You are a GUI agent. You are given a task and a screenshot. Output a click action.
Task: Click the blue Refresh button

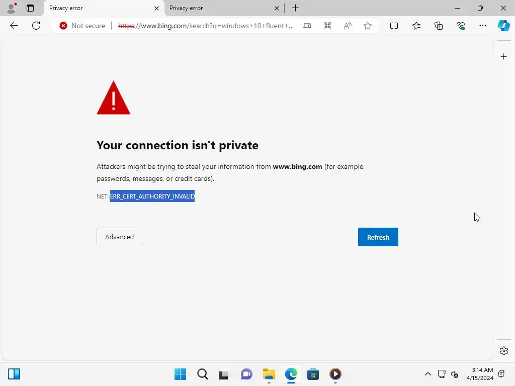click(x=378, y=237)
